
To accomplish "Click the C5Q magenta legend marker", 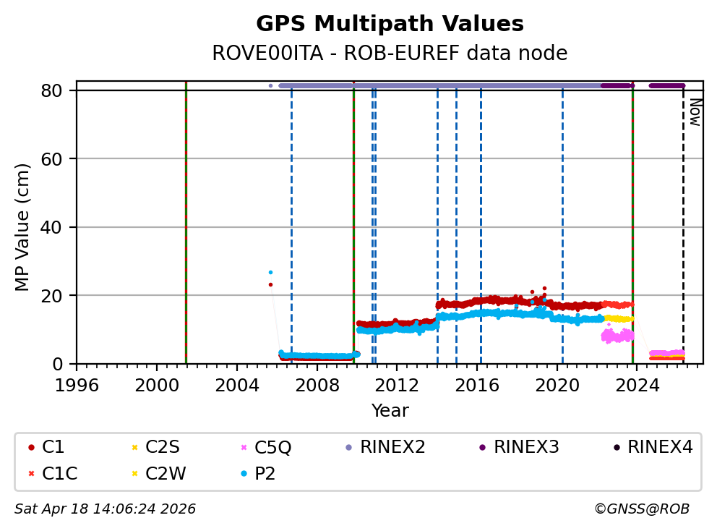I will (x=244, y=448).
